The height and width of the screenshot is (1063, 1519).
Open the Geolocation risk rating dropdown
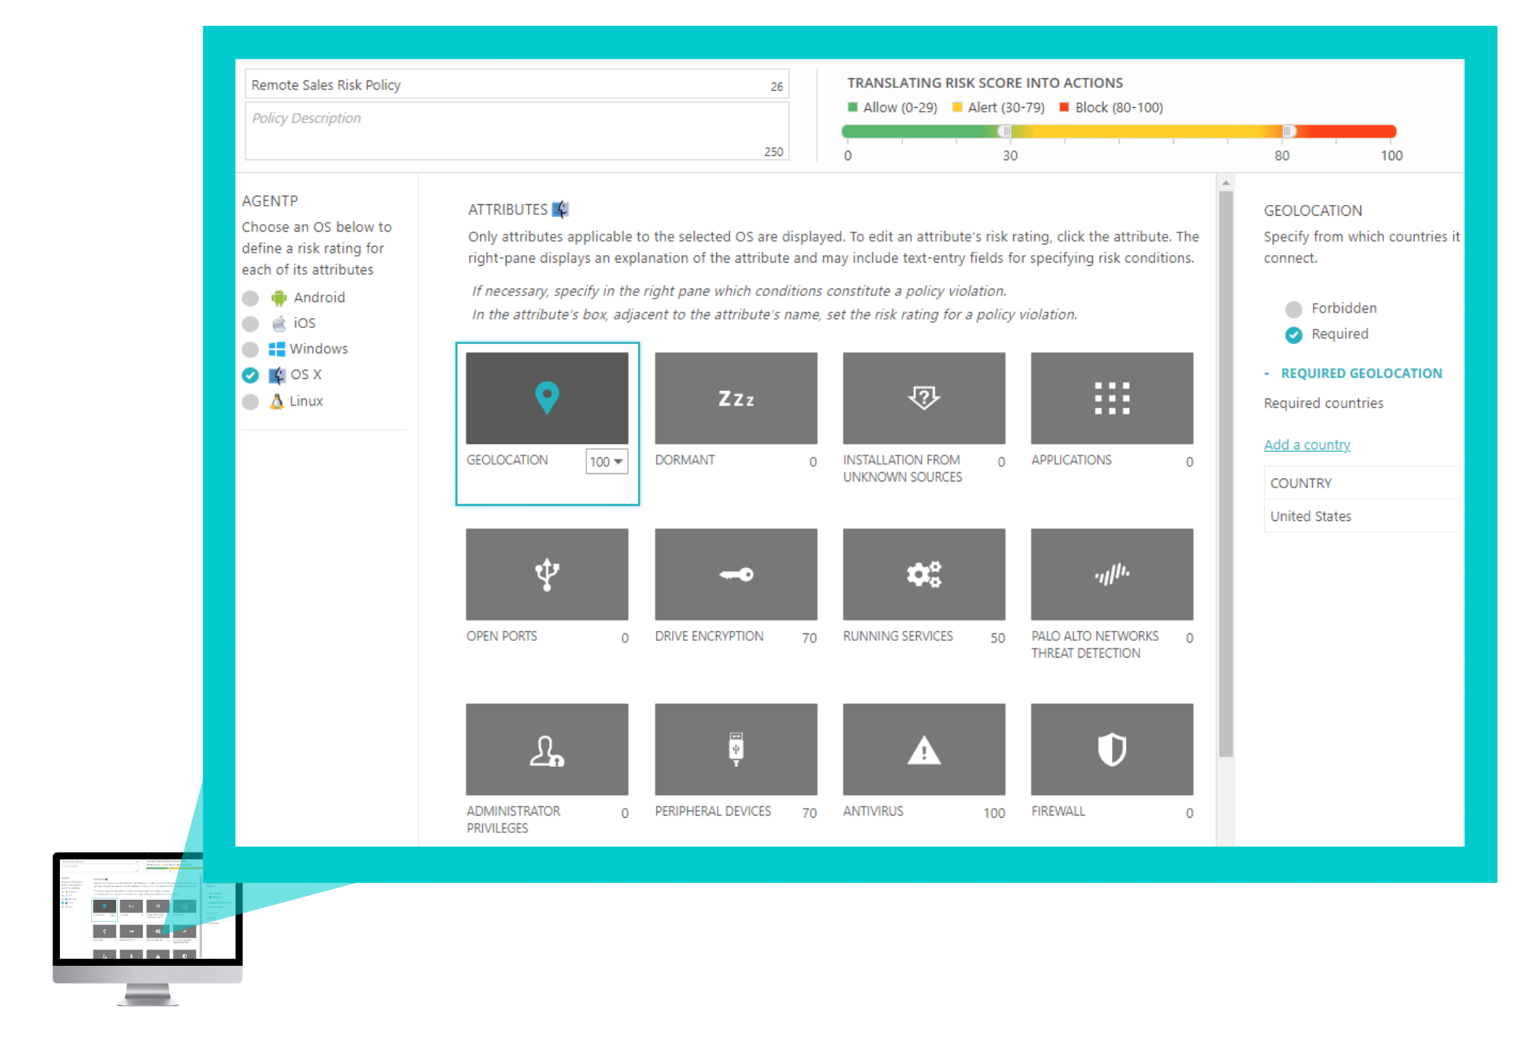606,462
